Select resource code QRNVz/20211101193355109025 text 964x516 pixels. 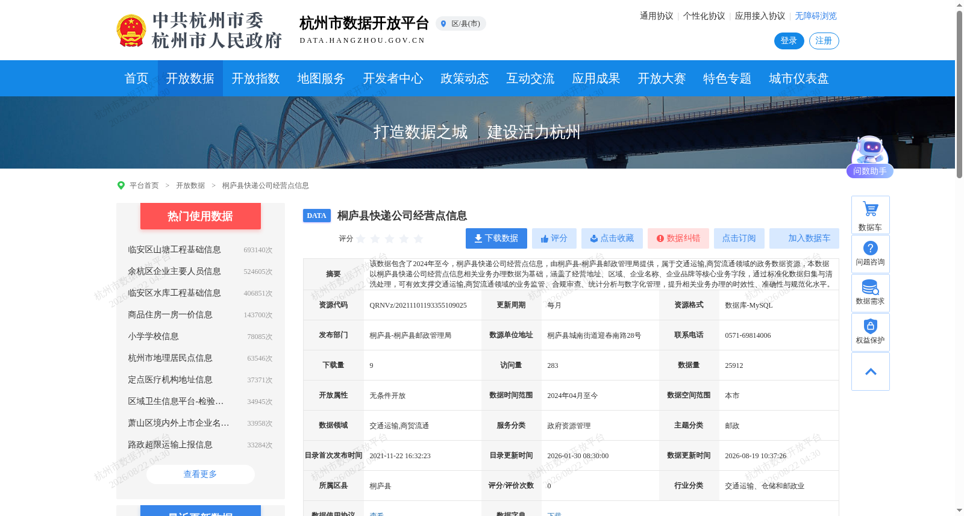point(418,305)
